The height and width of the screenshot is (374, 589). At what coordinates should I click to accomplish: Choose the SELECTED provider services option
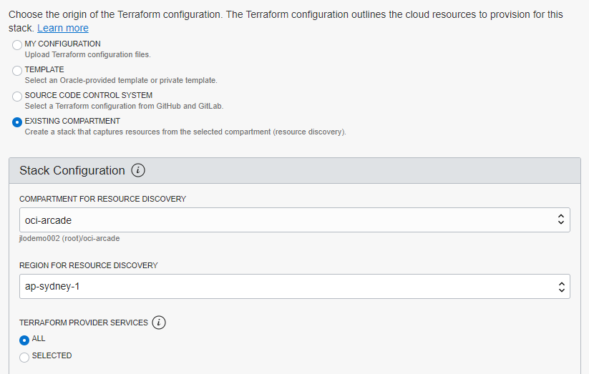pos(24,357)
